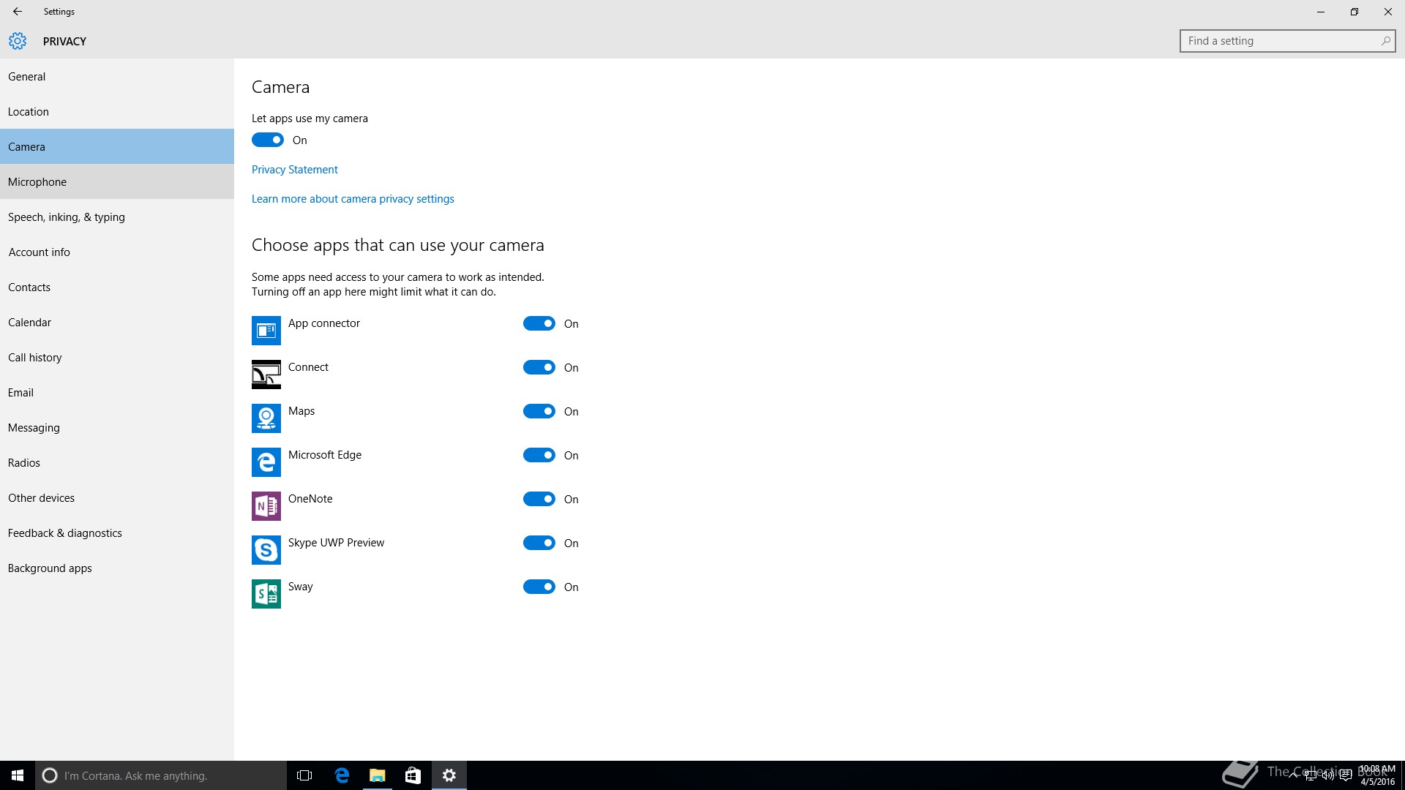Image resolution: width=1405 pixels, height=790 pixels.
Task: Click the Skype UWP Preview icon
Action: click(x=266, y=550)
